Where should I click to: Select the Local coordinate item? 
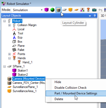coord(21,29)
